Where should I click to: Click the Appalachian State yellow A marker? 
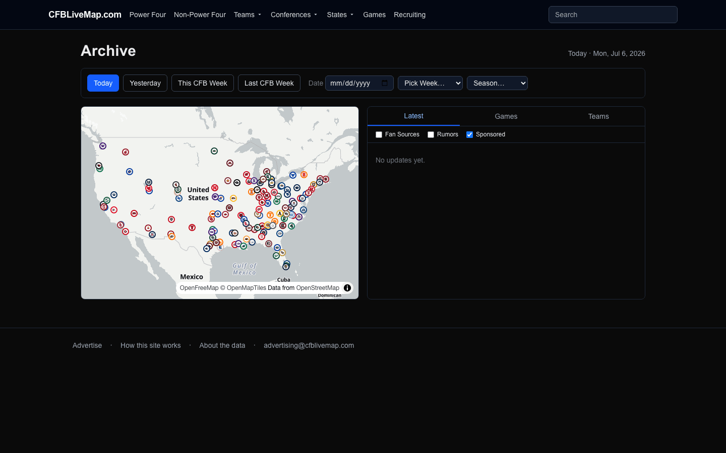(279, 213)
